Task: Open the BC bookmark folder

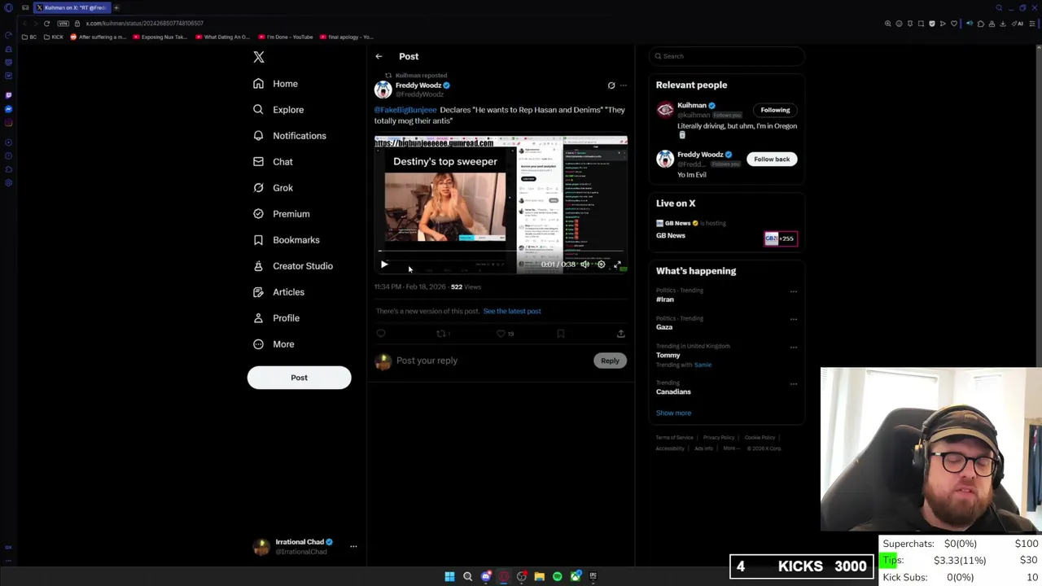Action: point(29,37)
